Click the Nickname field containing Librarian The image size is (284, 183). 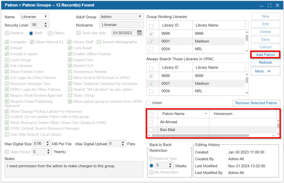pos(122,25)
